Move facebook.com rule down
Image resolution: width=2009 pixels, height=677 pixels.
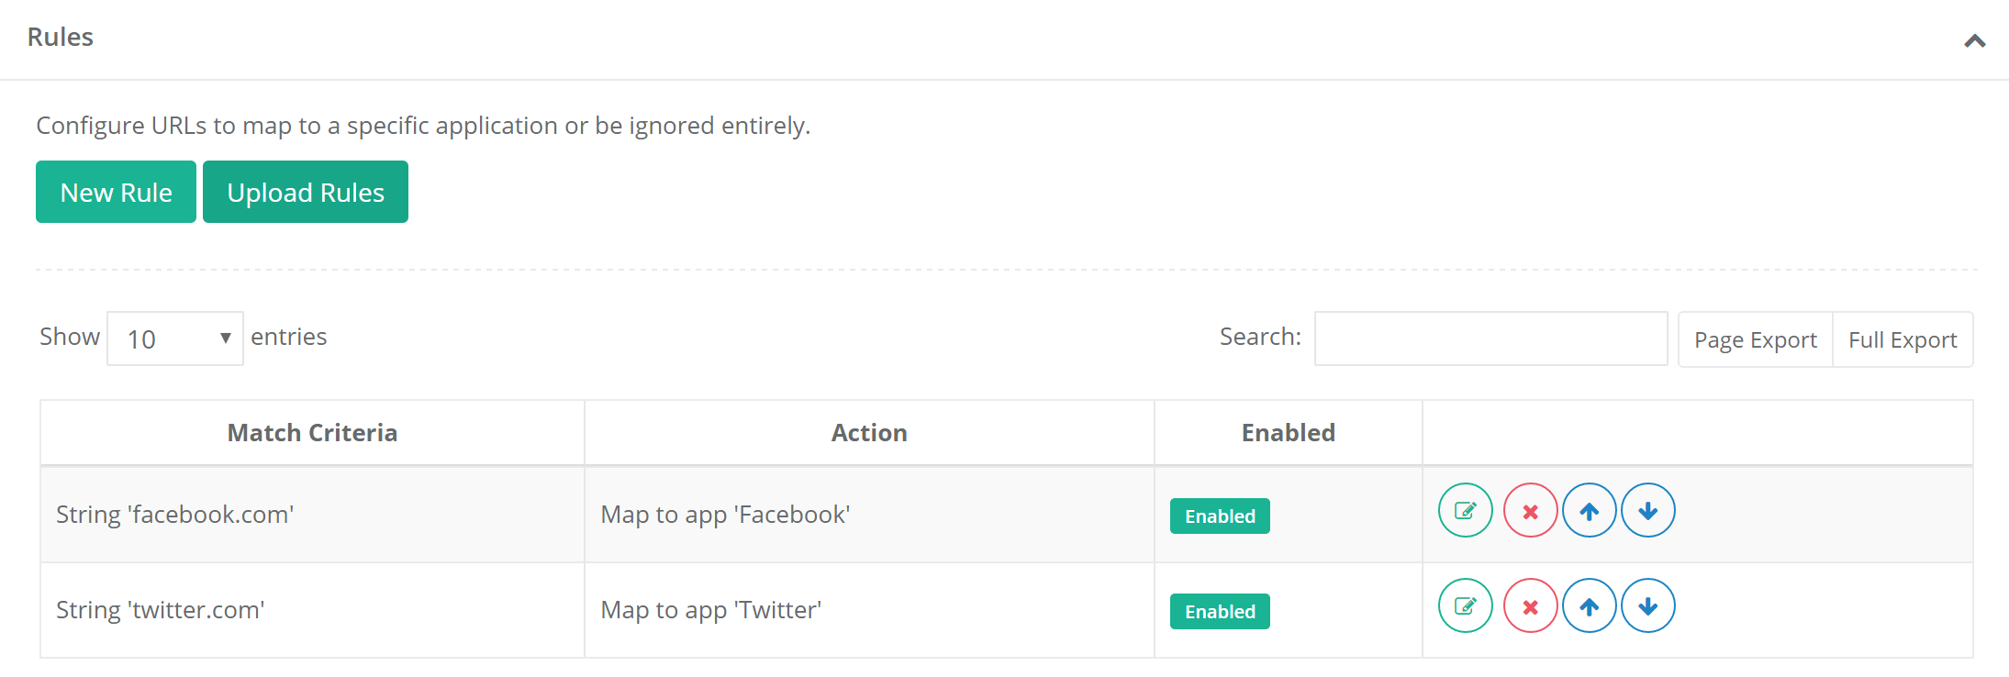pos(1647,511)
